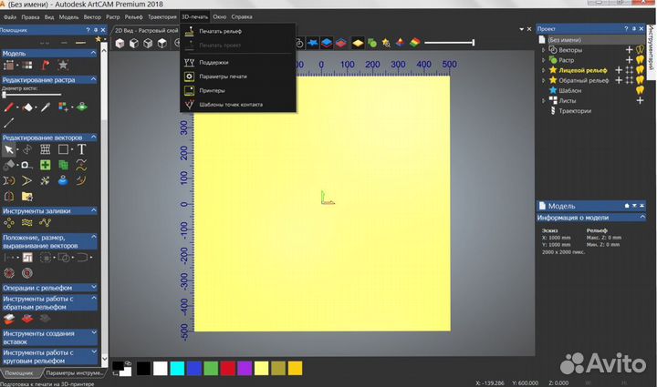This screenshot has height=387, width=657.
Task: Select the arrow vector selection tool
Action: coord(9,149)
